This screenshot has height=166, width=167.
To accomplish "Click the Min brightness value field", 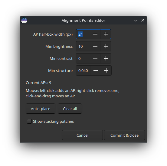I will click(x=83, y=46).
